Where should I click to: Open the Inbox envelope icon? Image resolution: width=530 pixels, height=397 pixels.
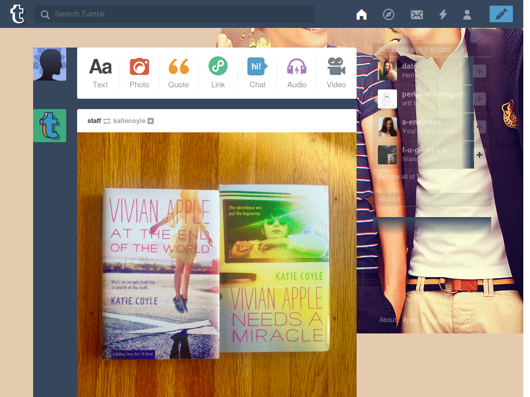(417, 14)
